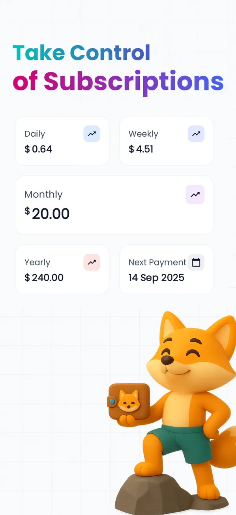Click the Next Payment date 14 Sep 2025
This screenshot has height=515, width=236.
pyautogui.click(x=156, y=278)
